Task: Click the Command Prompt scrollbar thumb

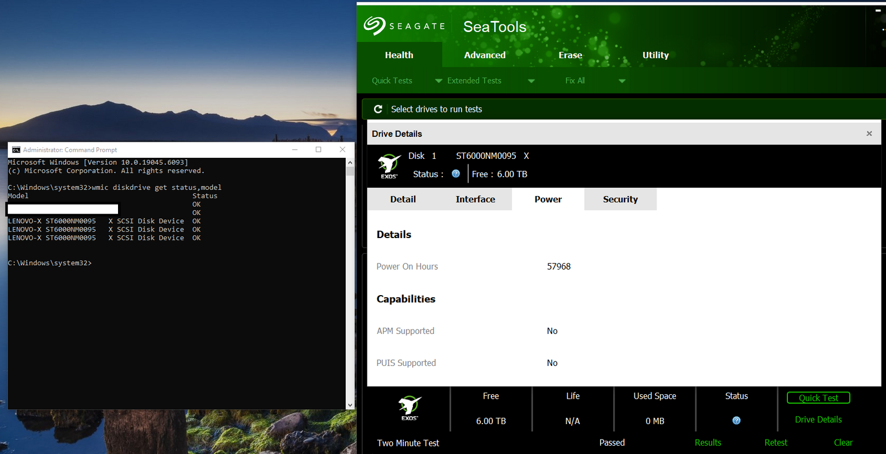Action: pyautogui.click(x=350, y=171)
